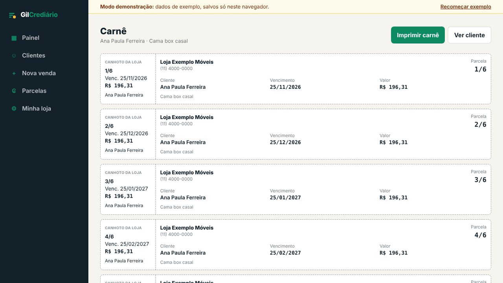The height and width of the screenshot is (283, 503).
Task: Click "R$ 196,31" under Valor in the 4/6 coupon
Action: (x=393, y=253)
